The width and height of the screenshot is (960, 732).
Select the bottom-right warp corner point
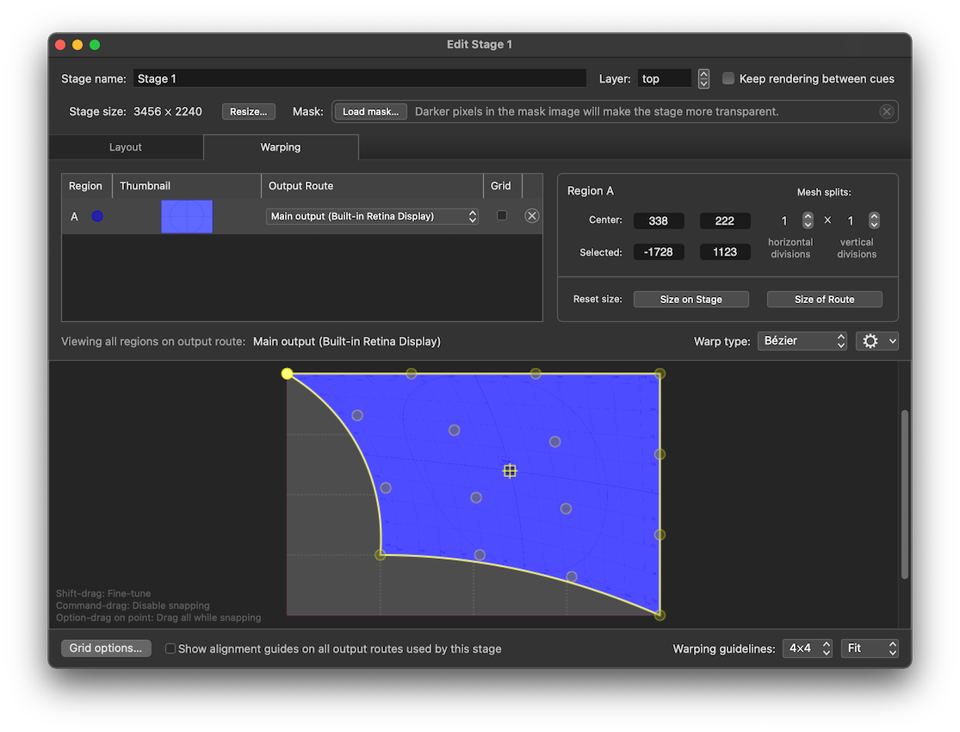point(660,614)
